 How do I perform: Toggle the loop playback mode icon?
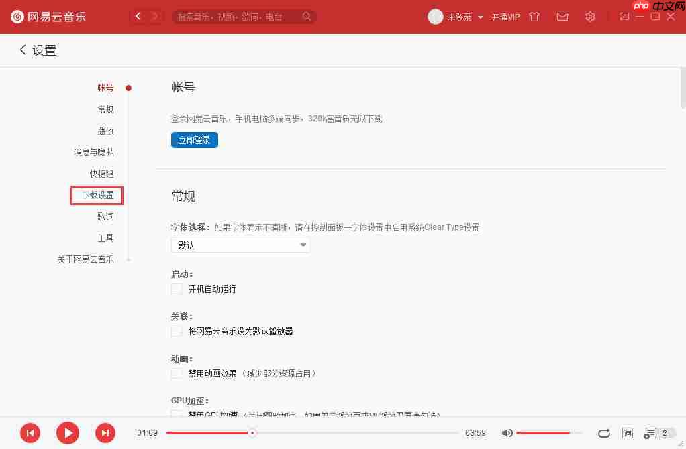603,433
